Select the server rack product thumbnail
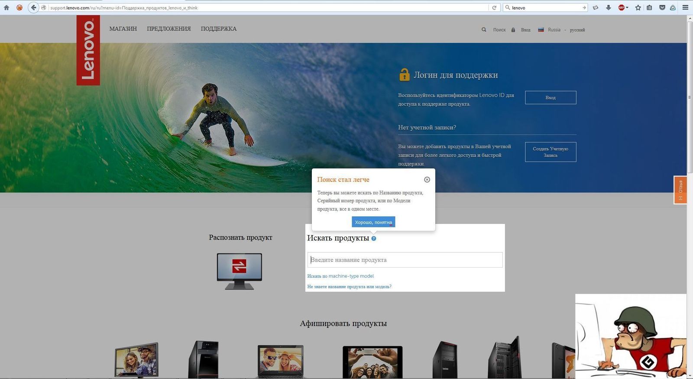Viewport: 693px width, 379px height. point(505,357)
